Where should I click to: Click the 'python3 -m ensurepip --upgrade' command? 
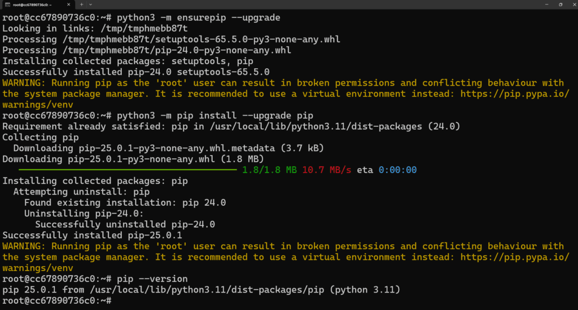(x=199, y=17)
